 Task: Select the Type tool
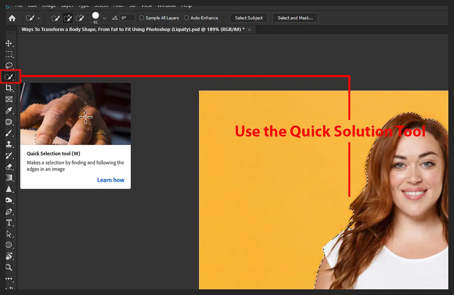[10, 223]
